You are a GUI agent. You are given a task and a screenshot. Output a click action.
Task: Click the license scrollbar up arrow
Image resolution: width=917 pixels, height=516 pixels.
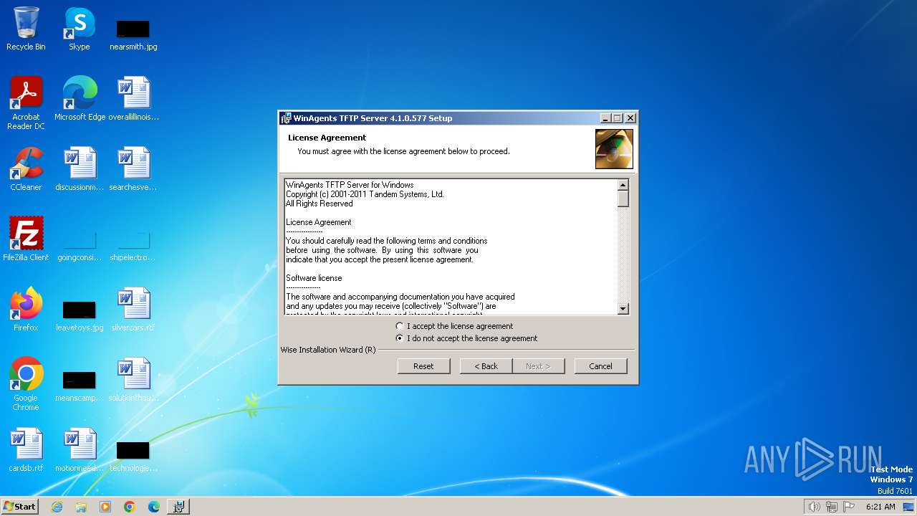coord(623,184)
